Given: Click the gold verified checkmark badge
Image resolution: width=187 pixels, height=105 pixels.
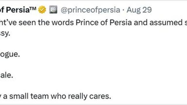Looking at the screenshot, I should [42, 10].
